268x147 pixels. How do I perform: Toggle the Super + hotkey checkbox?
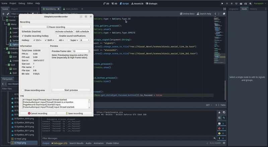(69, 40)
